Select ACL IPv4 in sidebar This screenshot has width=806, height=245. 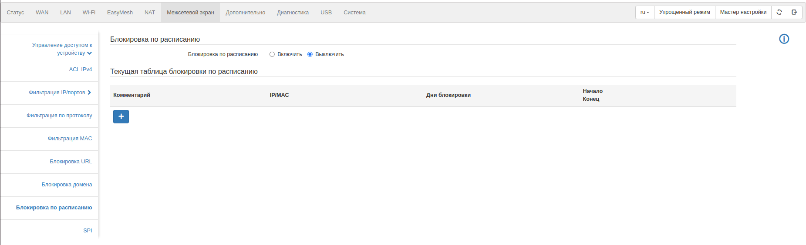pyautogui.click(x=81, y=70)
